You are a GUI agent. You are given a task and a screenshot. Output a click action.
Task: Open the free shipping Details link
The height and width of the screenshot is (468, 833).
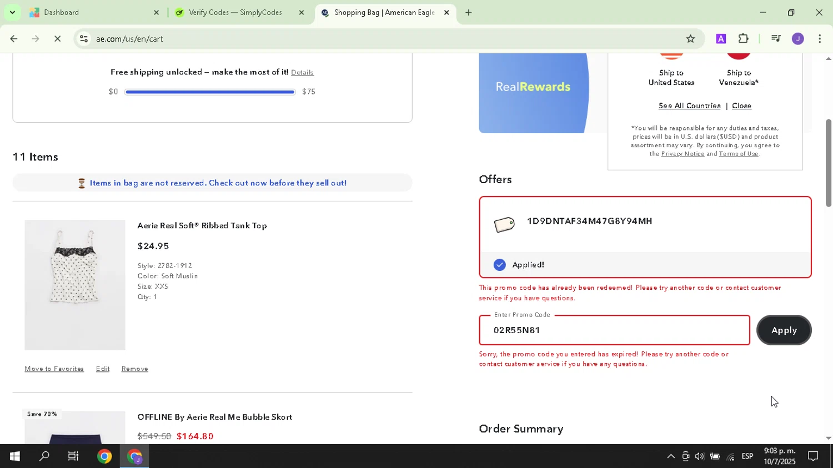(x=302, y=73)
